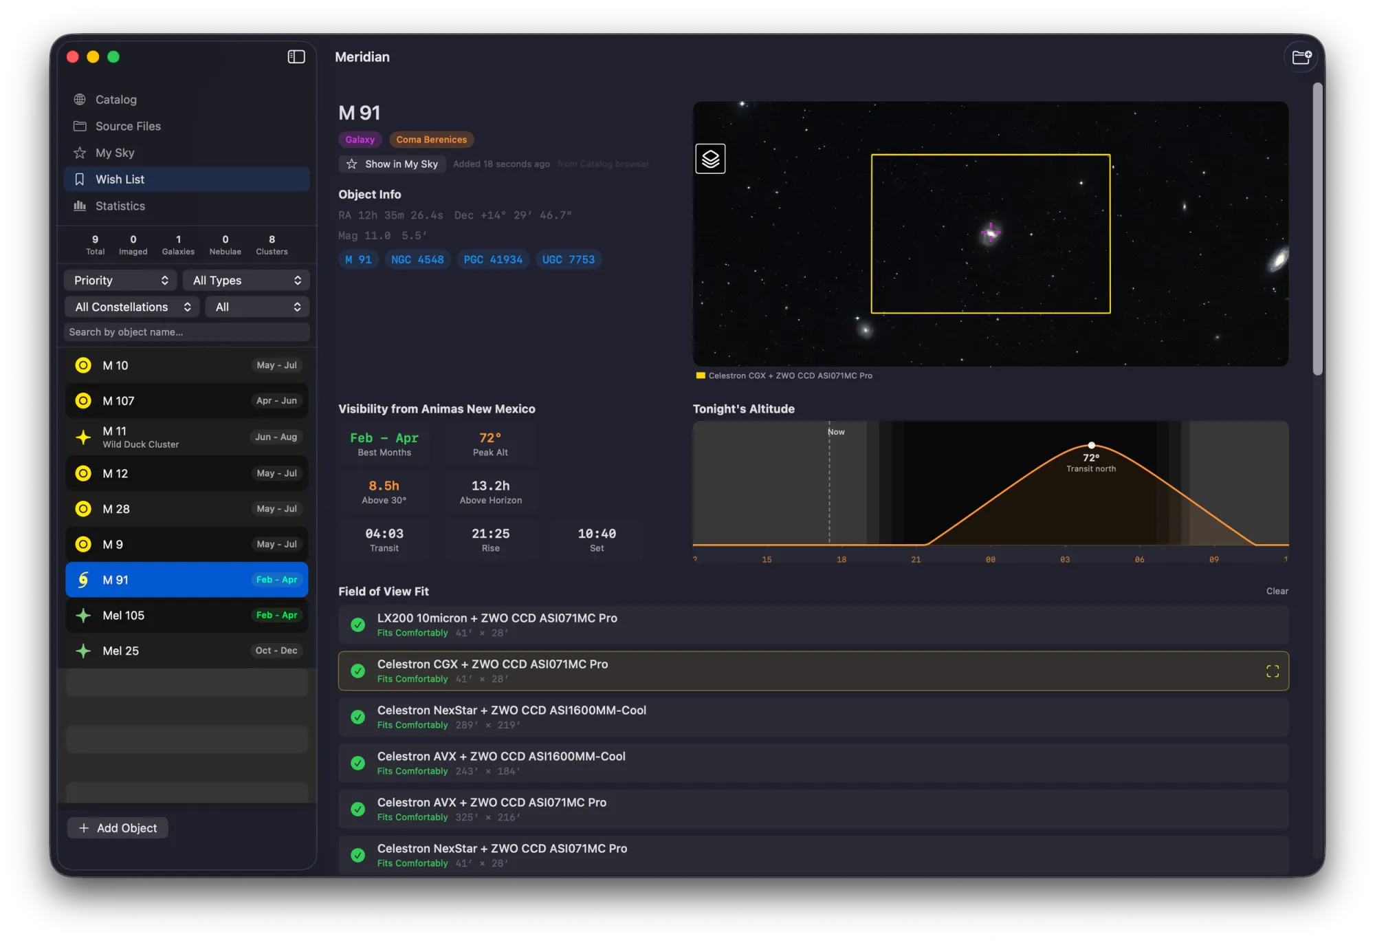1375x943 pixels.
Task: Open the All Types filter dropdown
Action: click(x=246, y=280)
